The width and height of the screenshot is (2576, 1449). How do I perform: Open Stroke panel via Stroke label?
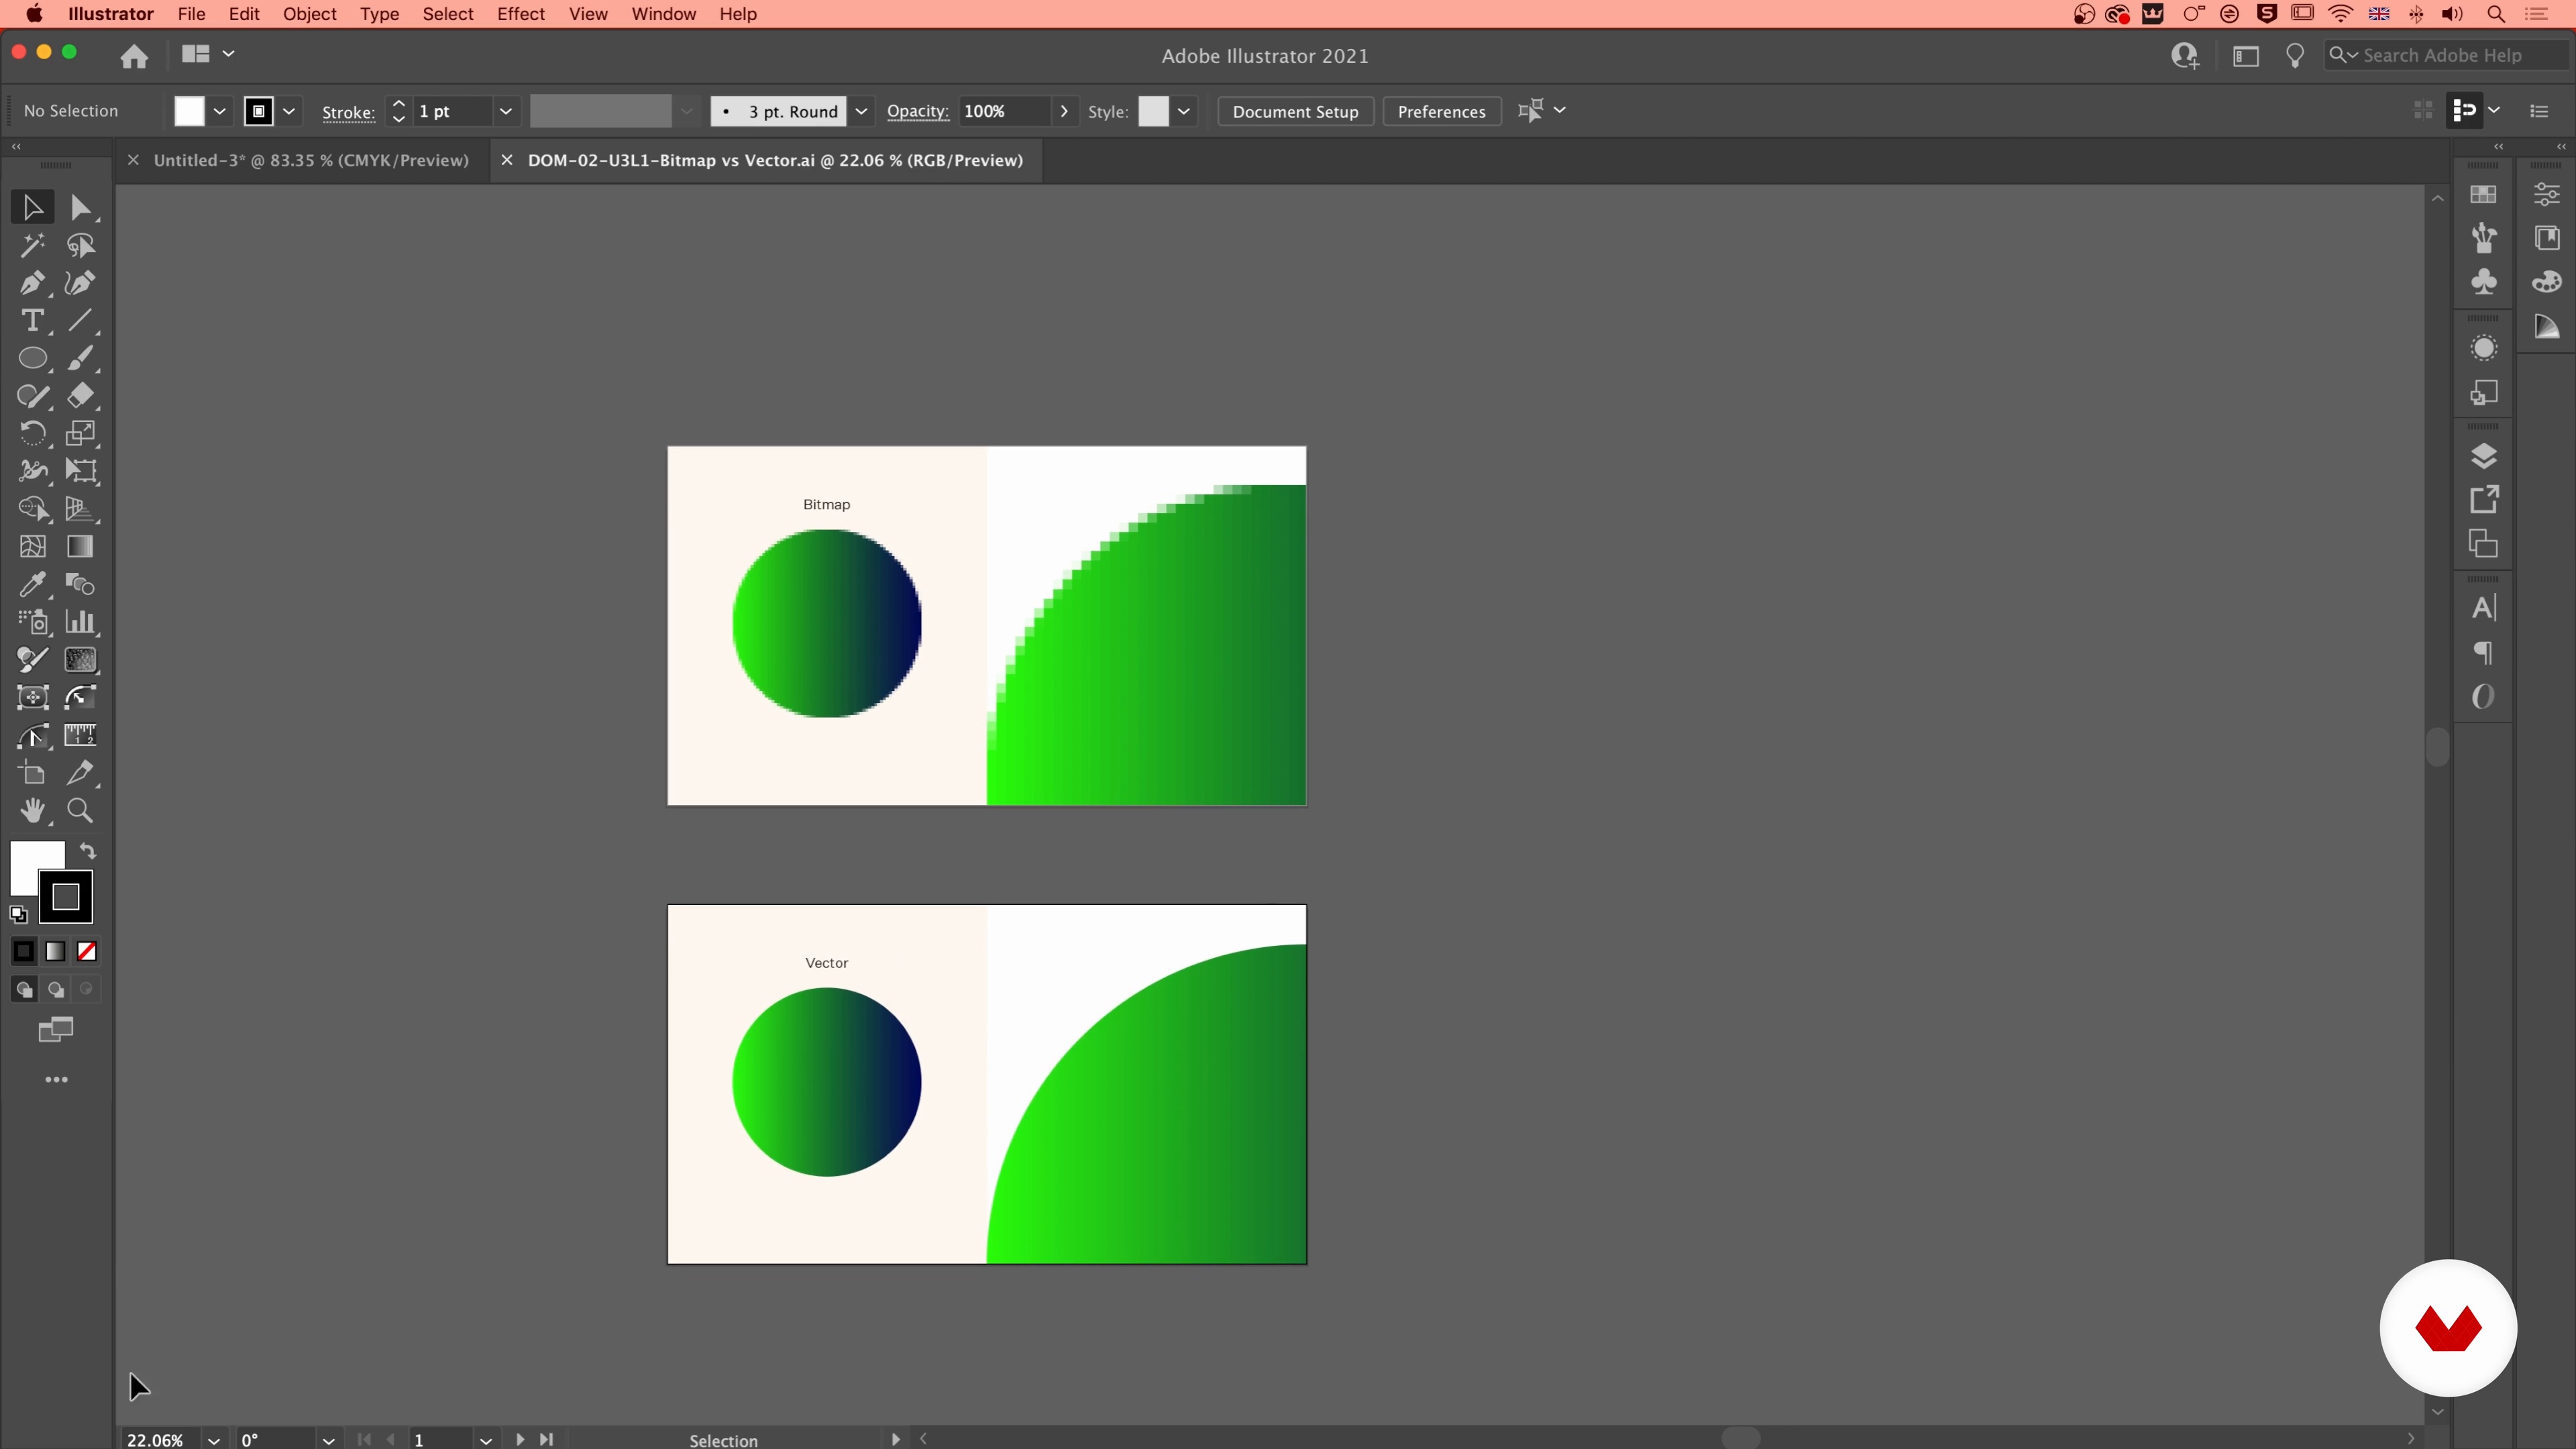(348, 112)
